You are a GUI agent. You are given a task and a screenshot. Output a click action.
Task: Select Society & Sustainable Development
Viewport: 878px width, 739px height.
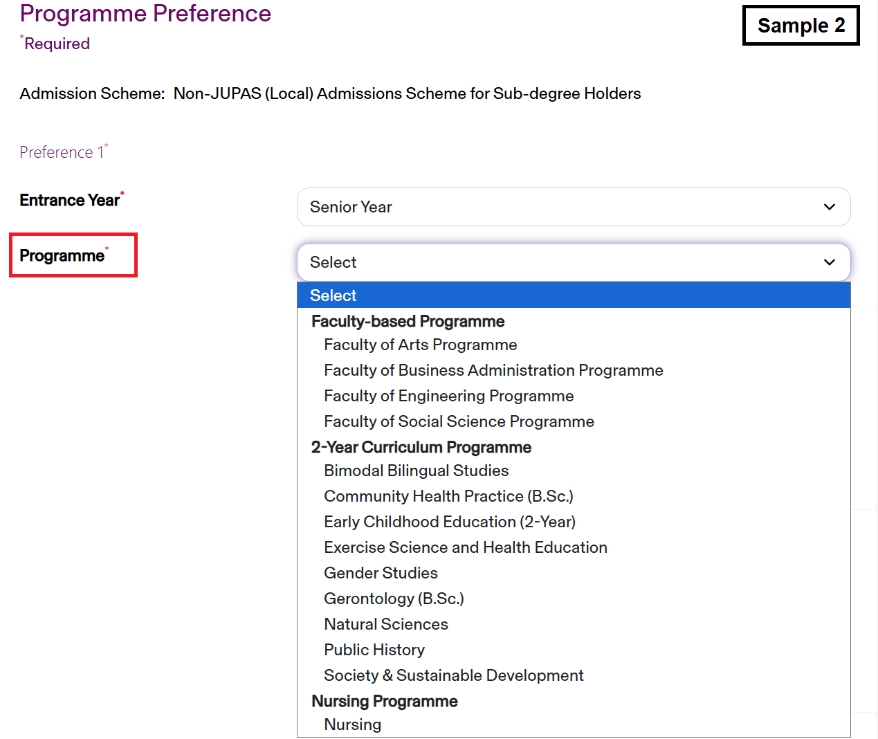(453, 675)
